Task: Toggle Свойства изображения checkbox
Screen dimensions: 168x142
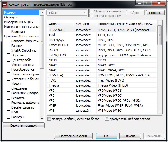Action: tap(9, 74)
